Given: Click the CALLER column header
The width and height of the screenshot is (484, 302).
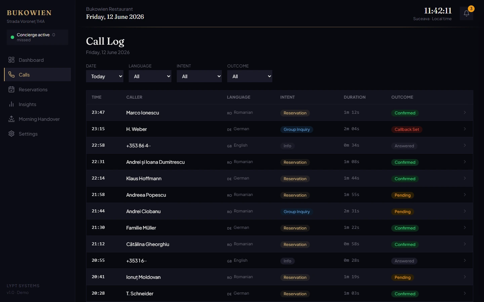Looking at the screenshot, I should (x=134, y=97).
